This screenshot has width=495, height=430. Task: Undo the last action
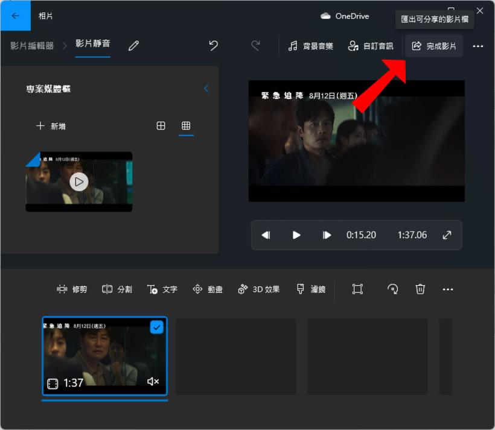(214, 46)
